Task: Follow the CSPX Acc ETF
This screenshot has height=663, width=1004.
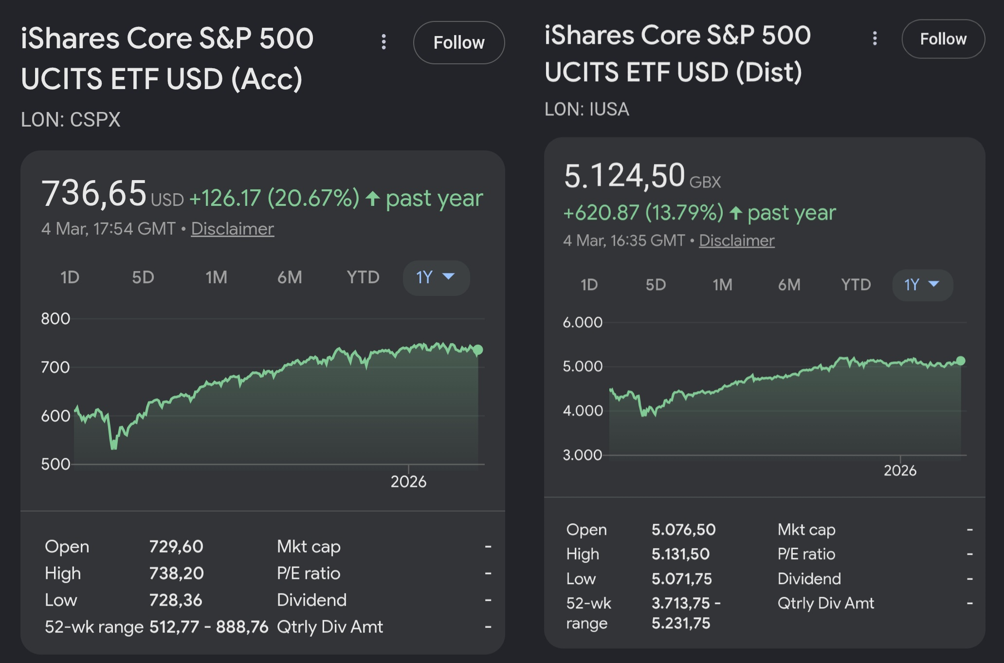Action: (x=458, y=42)
